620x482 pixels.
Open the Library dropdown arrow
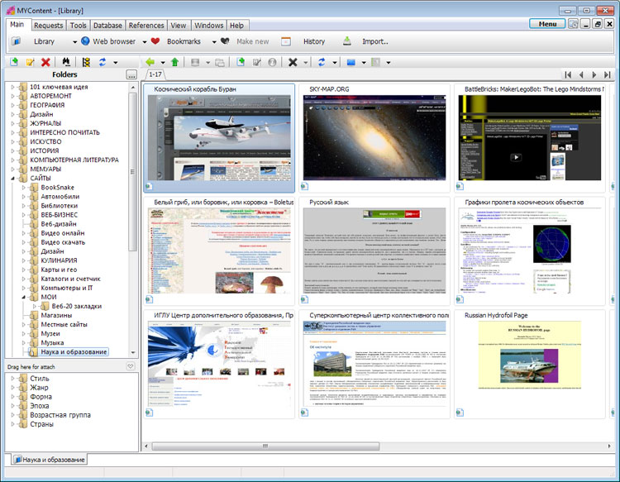(74, 41)
